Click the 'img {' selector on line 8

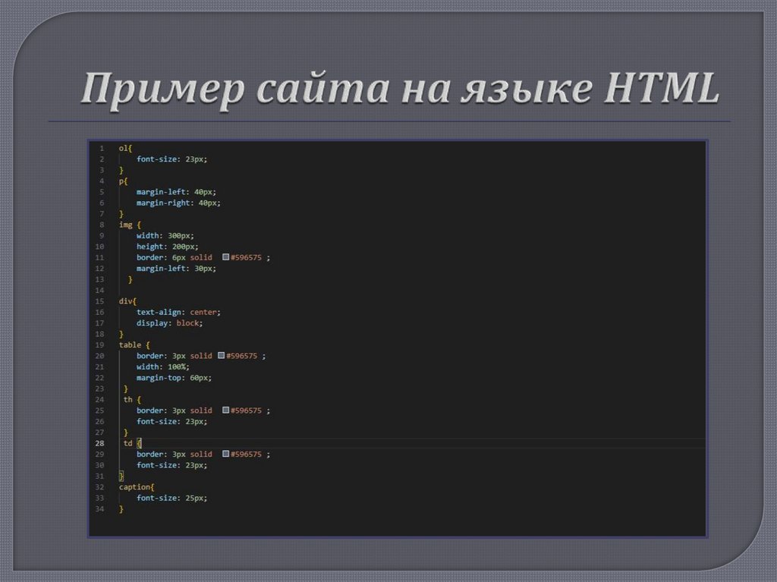[130, 225]
